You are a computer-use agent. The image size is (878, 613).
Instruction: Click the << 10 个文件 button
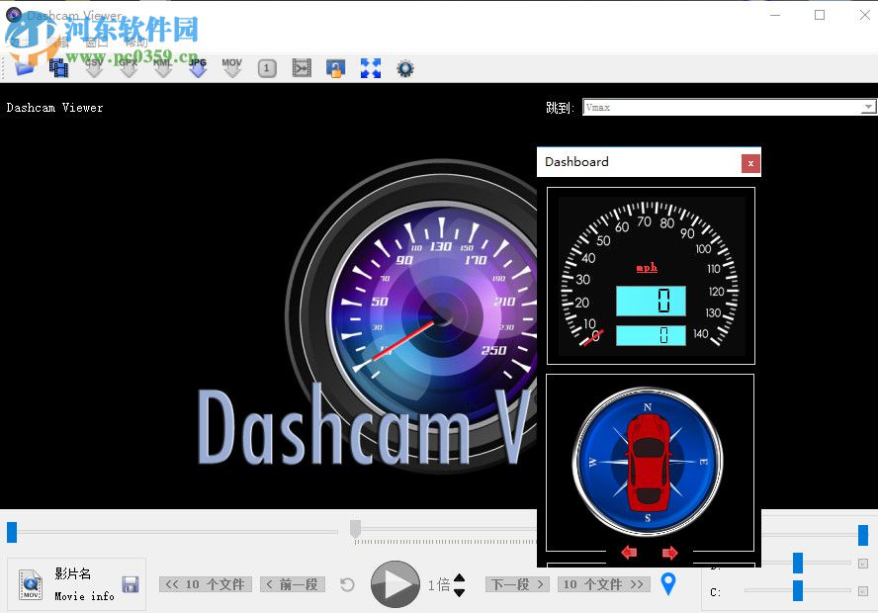(205, 584)
